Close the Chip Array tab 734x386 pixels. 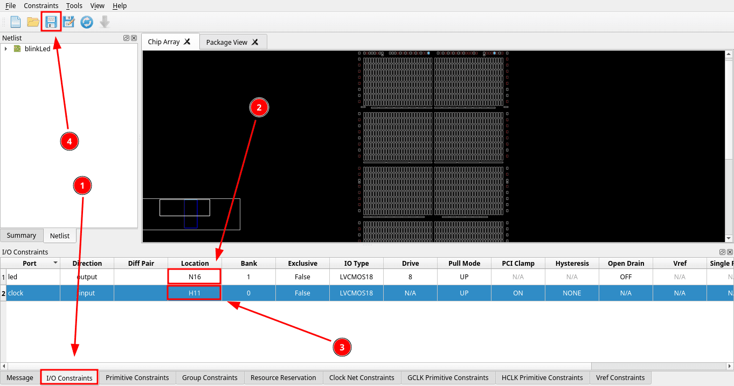187,42
